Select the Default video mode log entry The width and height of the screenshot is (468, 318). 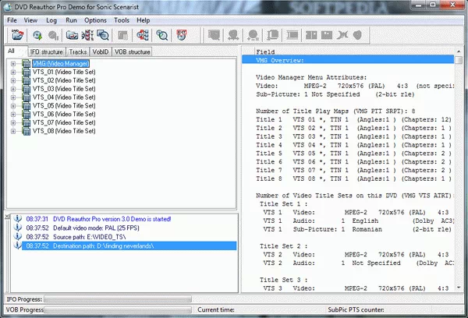[x=97, y=228]
